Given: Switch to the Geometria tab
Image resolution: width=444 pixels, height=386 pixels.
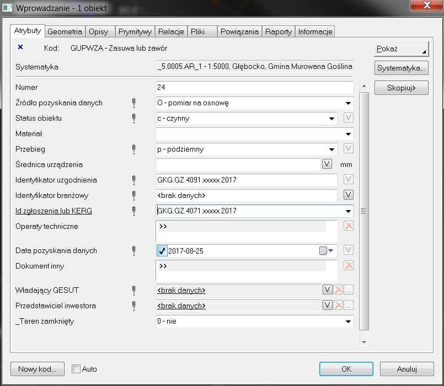Looking at the screenshot, I should pyautogui.click(x=65, y=31).
